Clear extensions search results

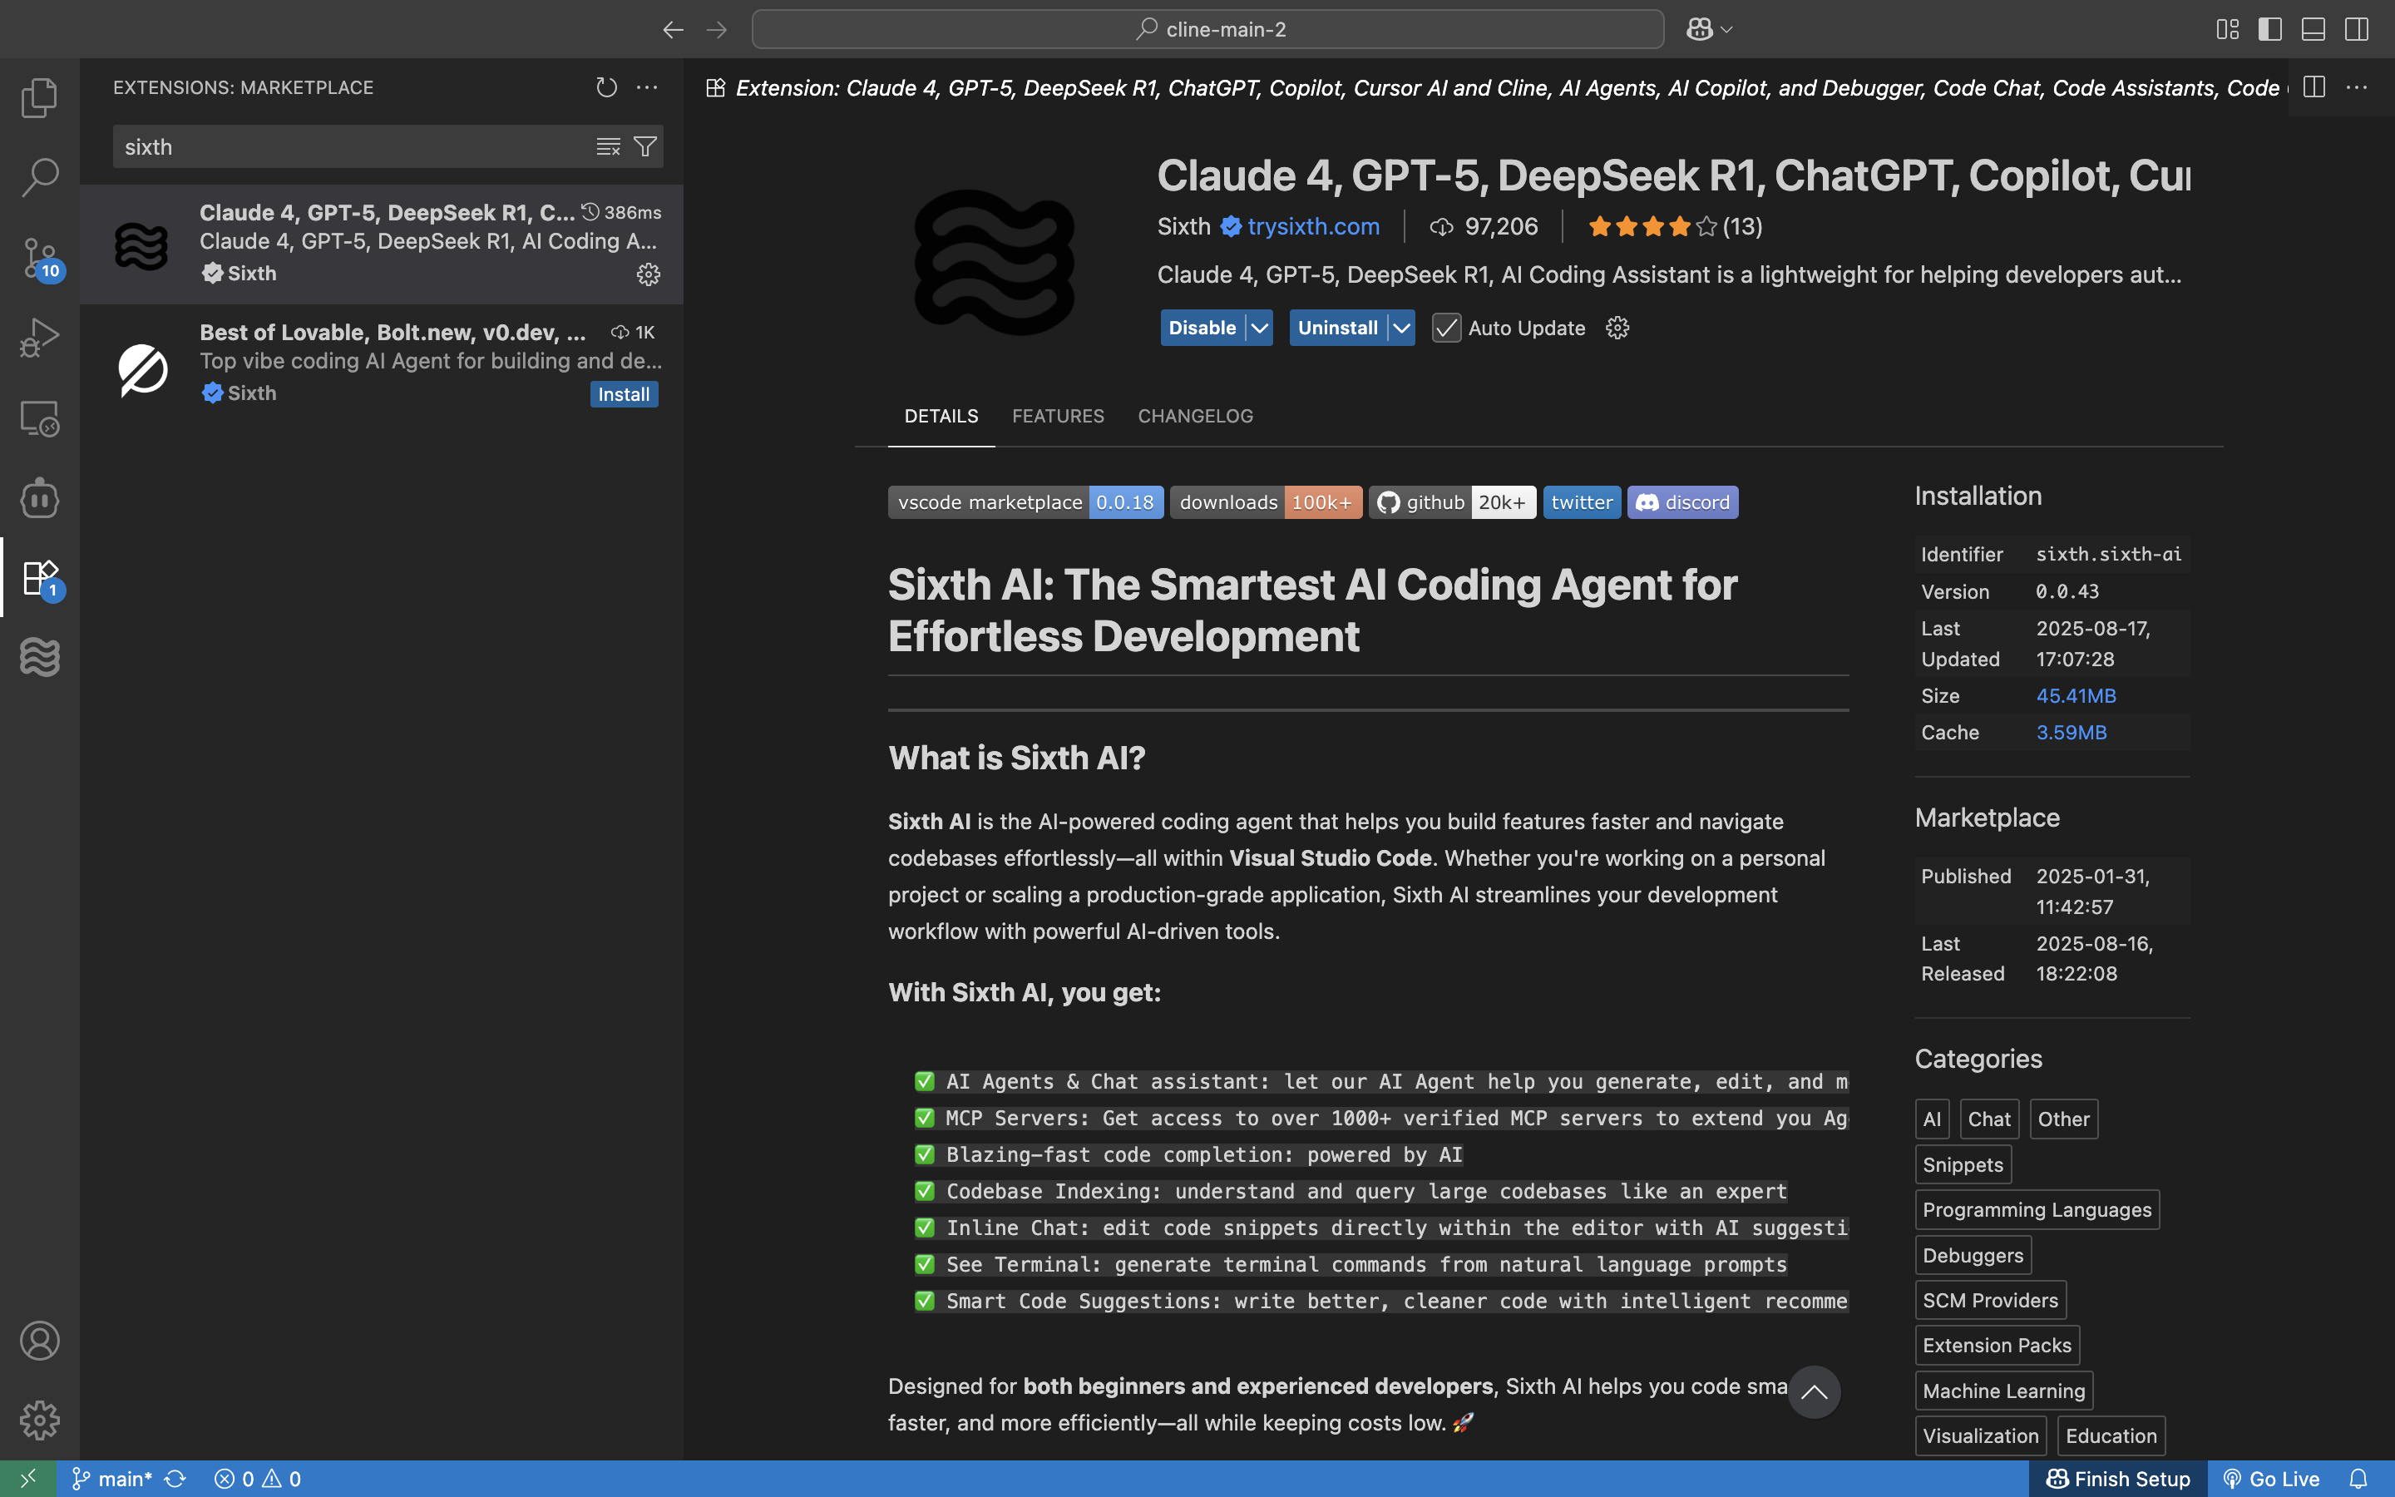click(x=608, y=146)
